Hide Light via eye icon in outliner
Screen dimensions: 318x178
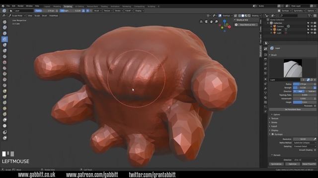(x=312, y=33)
